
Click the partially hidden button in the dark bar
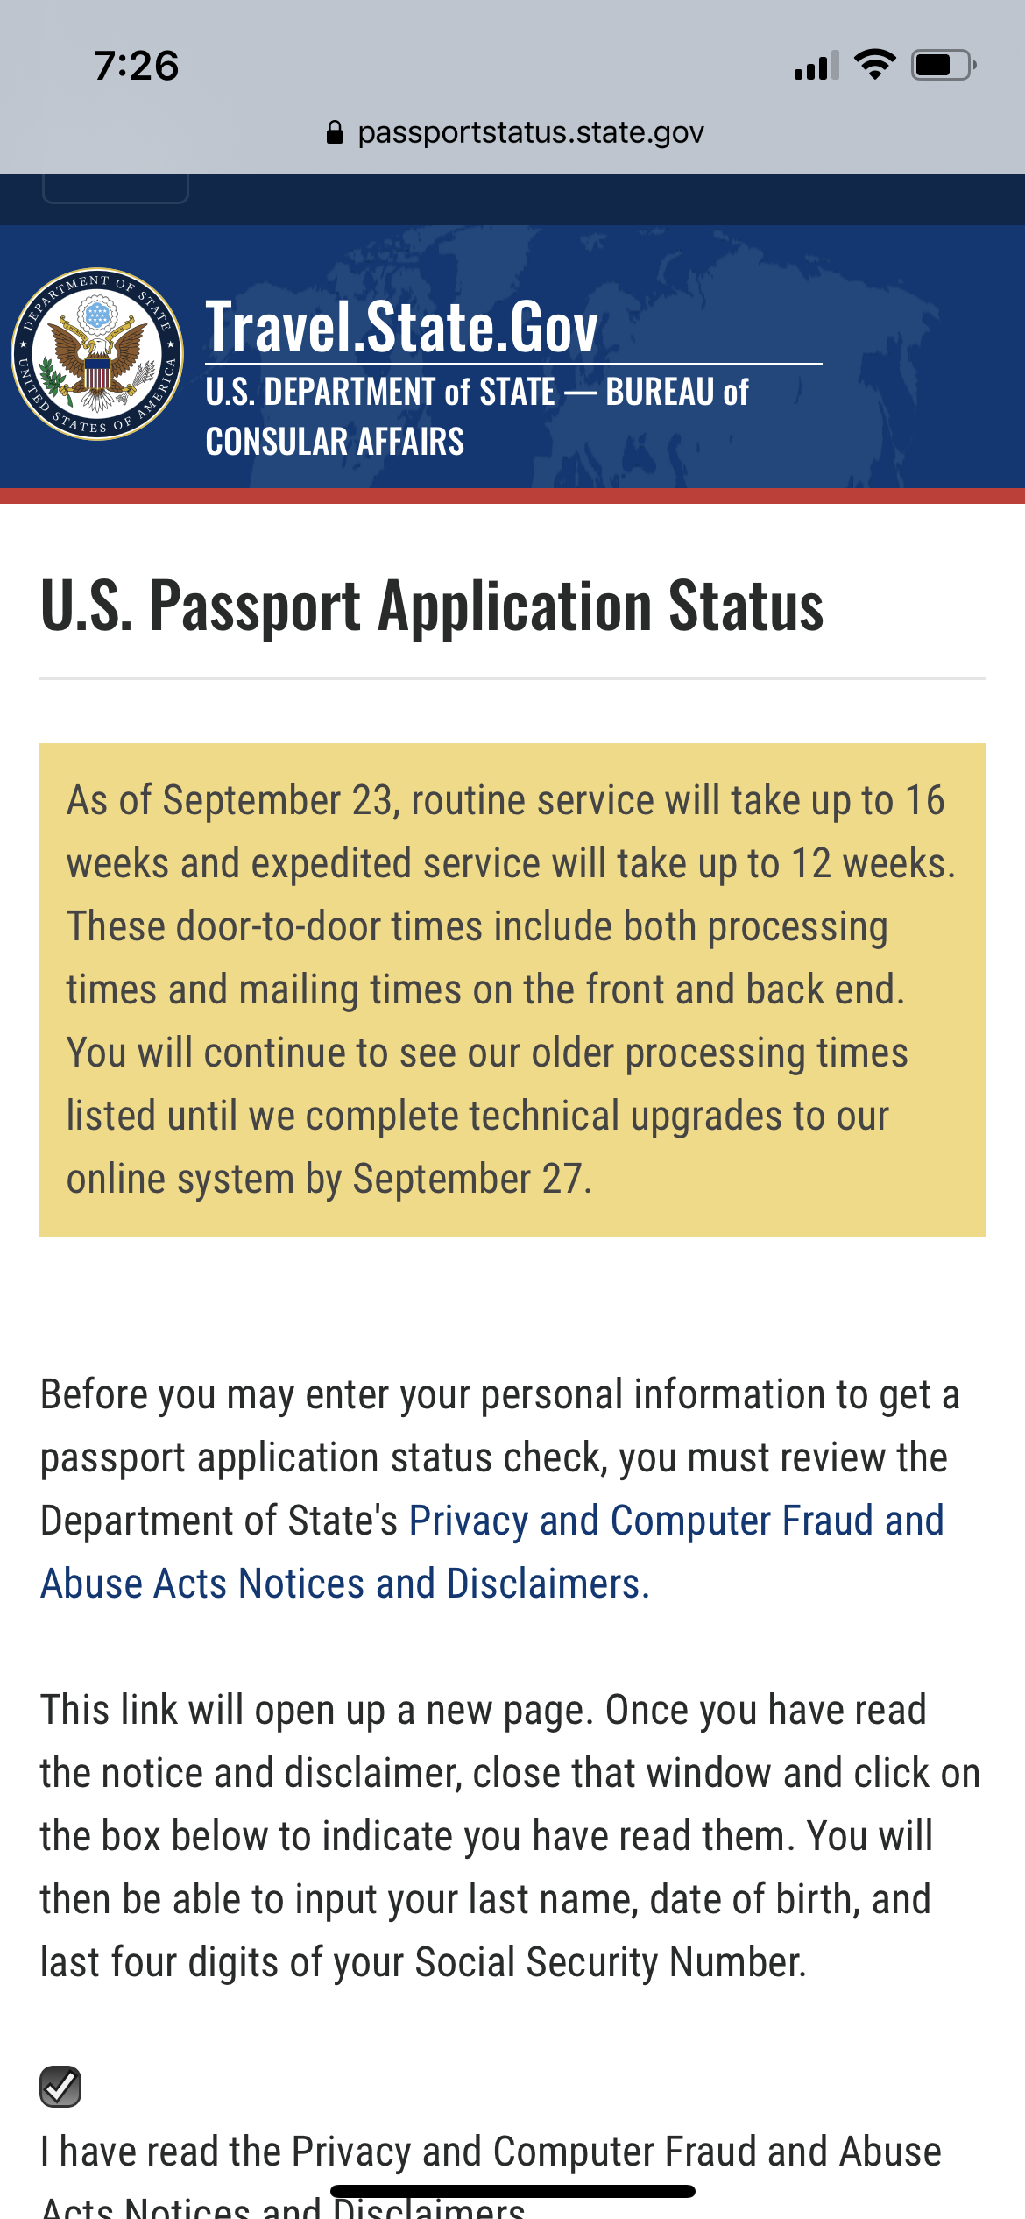(116, 188)
